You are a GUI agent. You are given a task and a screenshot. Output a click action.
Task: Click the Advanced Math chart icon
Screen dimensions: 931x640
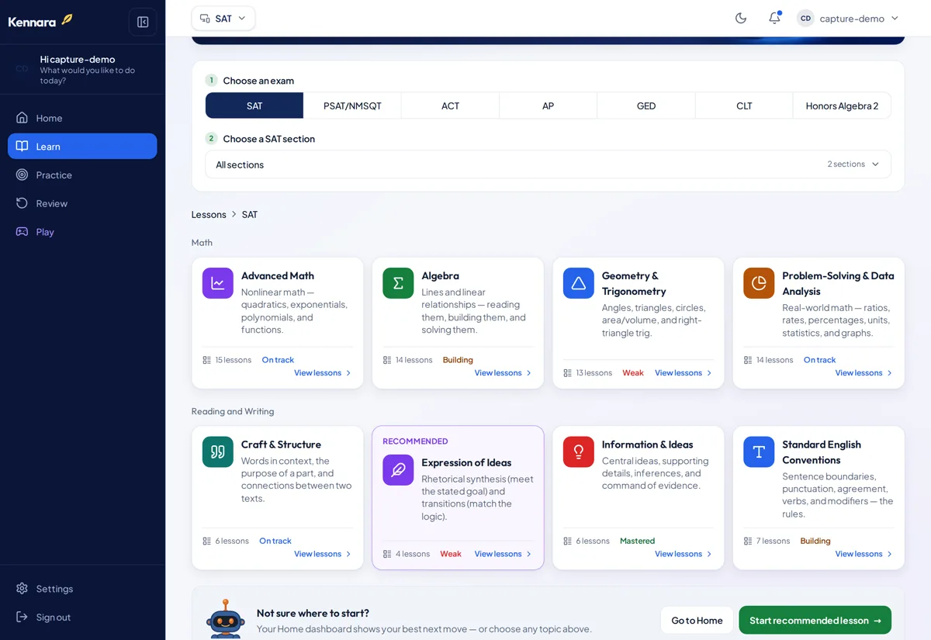point(218,283)
